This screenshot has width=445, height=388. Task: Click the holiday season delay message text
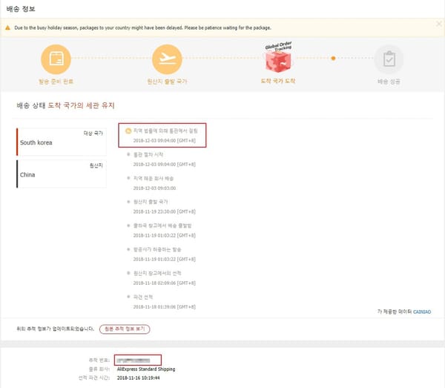[x=142, y=27]
